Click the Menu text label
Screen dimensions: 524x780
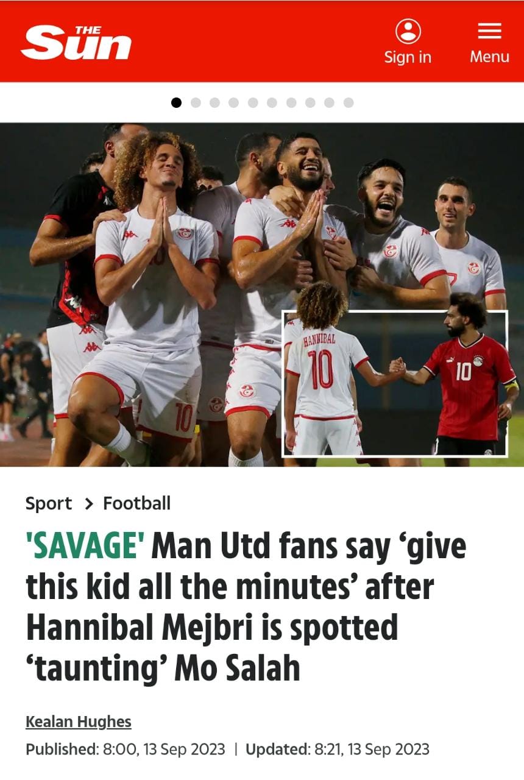(x=489, y=57)
